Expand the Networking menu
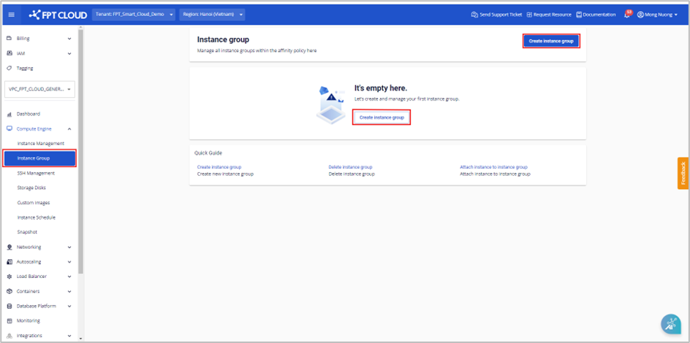The width and height of the screenshot is (690, 343). coord(69,247)
